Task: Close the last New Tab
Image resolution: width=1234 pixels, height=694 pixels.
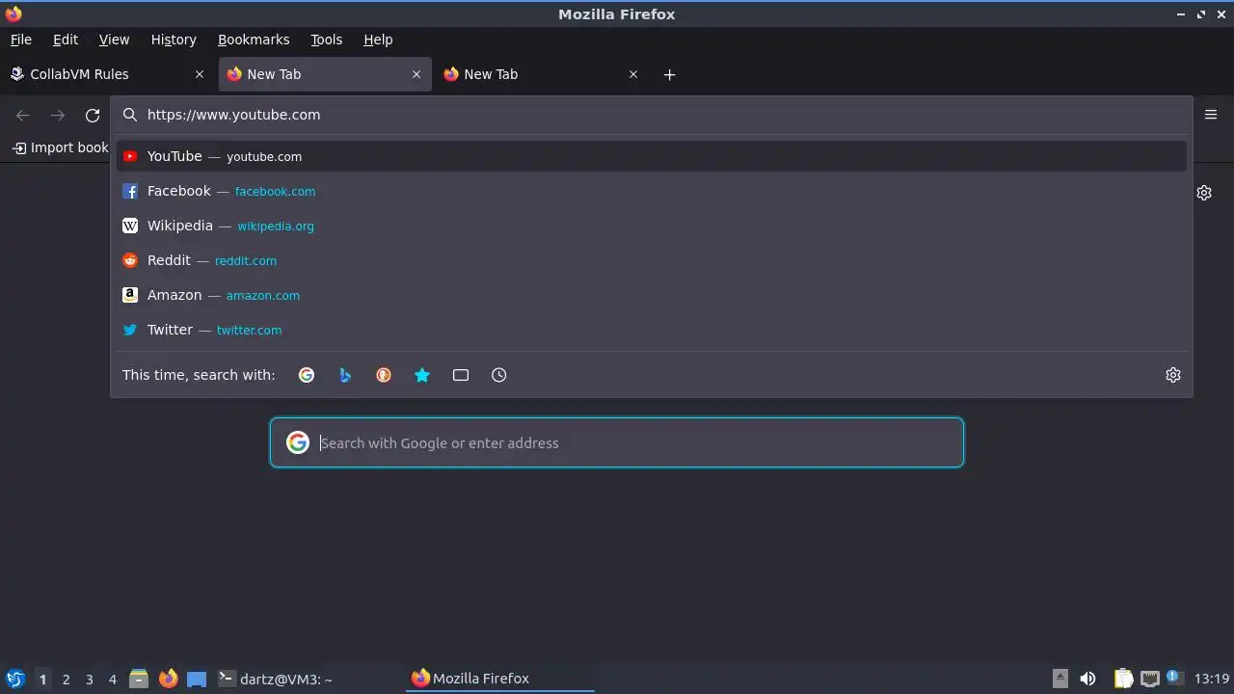Action: (633, 74)
